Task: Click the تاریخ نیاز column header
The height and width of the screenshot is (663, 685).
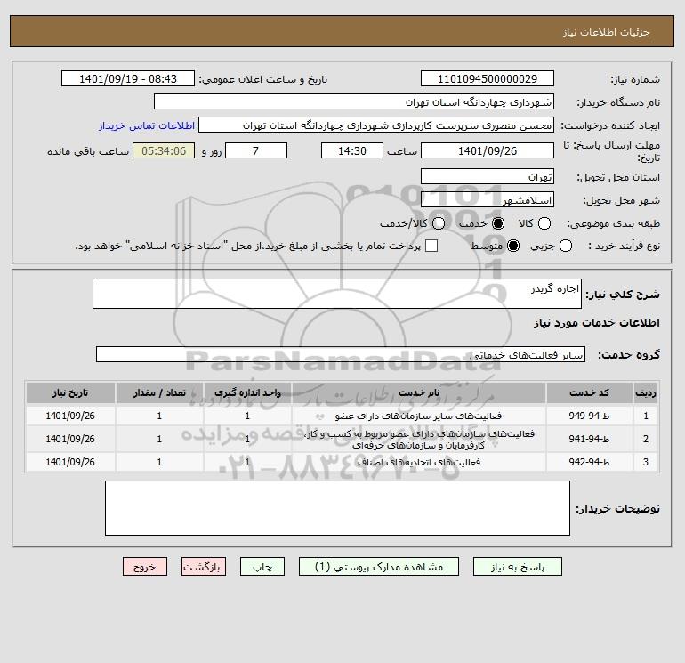Action: coord(70,392)
